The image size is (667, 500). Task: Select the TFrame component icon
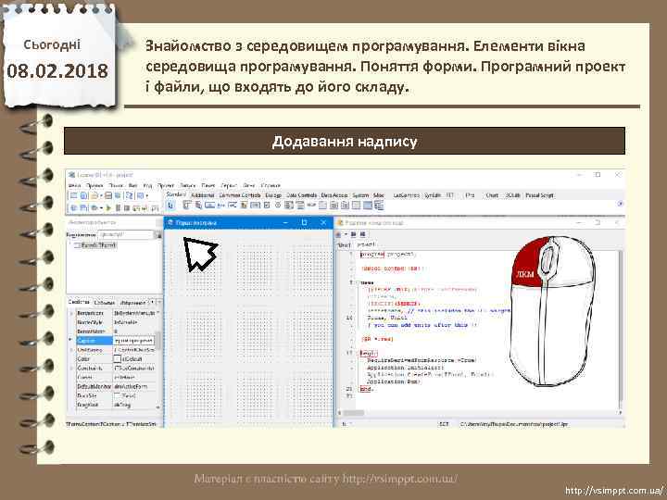(368, 205)
